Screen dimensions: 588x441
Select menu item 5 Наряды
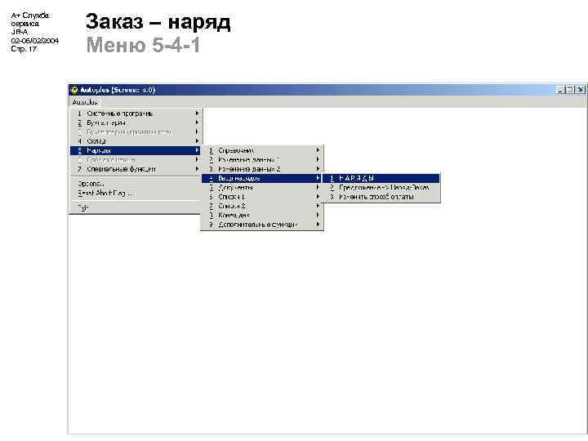(x=136, y=150)
